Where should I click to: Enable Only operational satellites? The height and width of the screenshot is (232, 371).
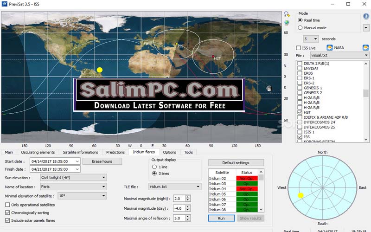click(x=7, y=205)
